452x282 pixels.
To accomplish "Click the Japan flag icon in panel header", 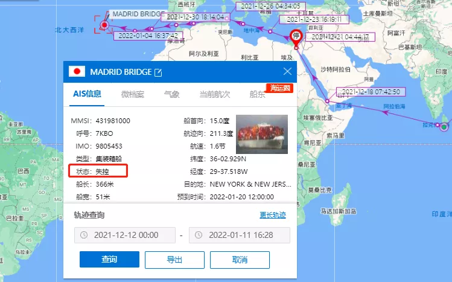I will [x=77, y=71].
